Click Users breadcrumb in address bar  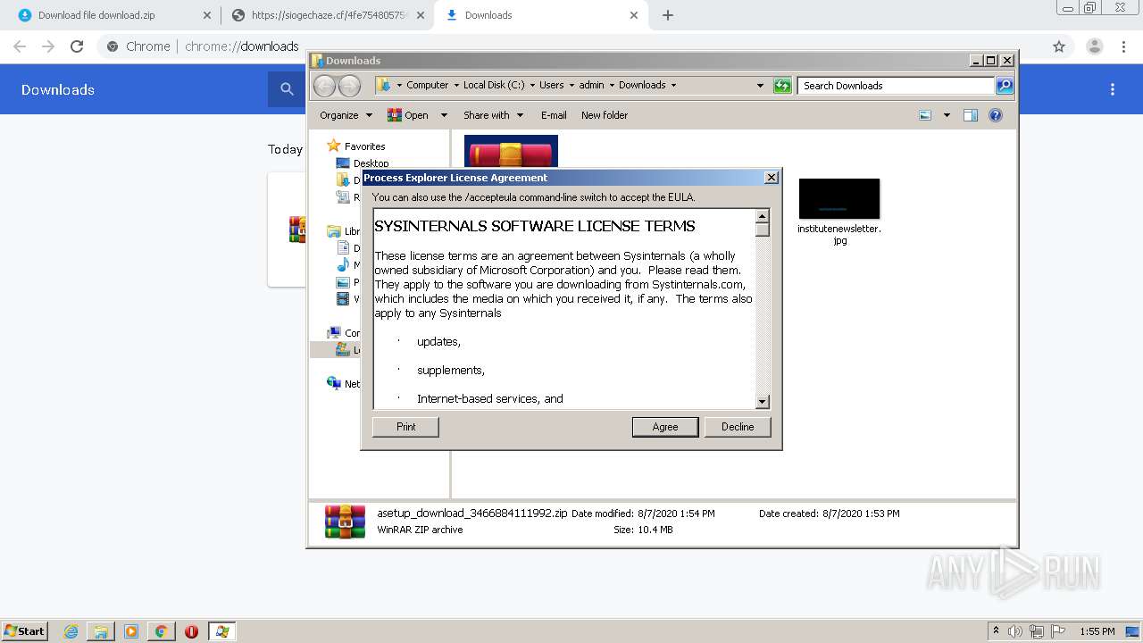coord(551,86)
